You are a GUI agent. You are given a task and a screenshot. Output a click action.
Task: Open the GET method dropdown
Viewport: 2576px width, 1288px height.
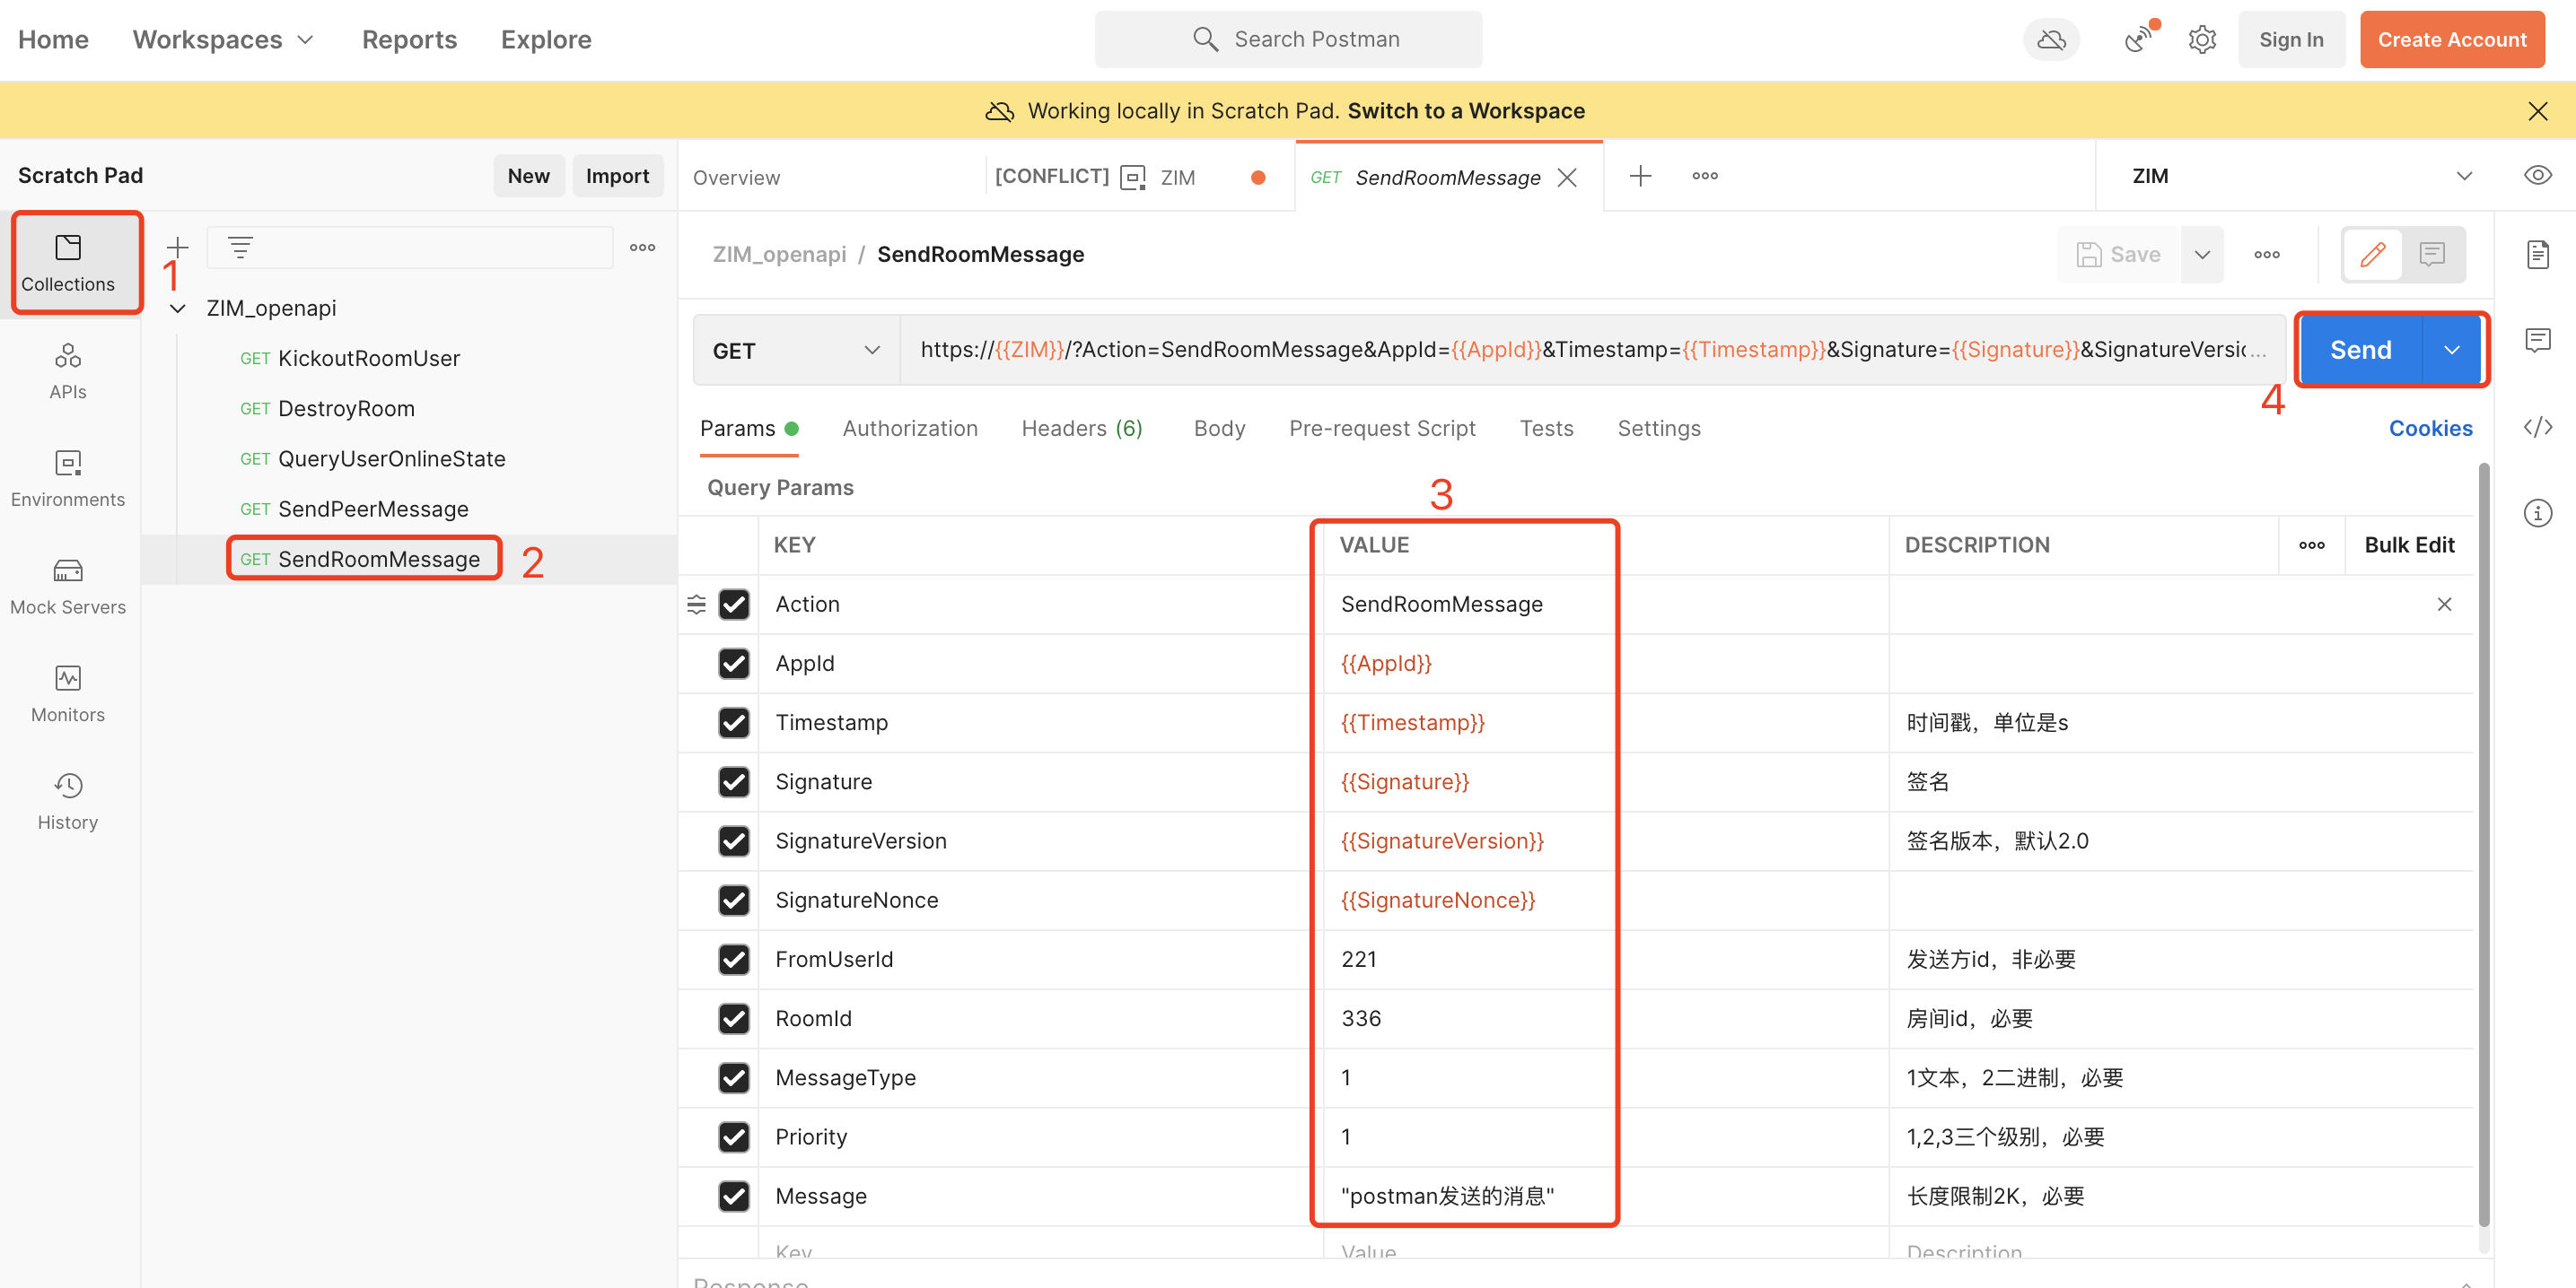point(796,351)
